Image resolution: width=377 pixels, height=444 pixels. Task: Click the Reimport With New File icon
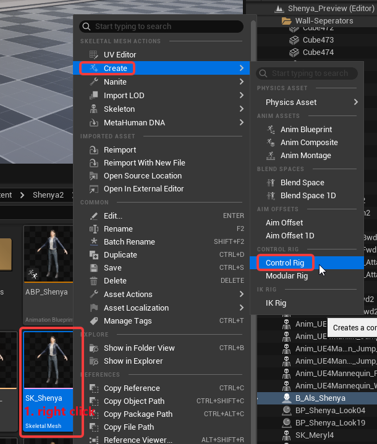click(x=93, y=163)
